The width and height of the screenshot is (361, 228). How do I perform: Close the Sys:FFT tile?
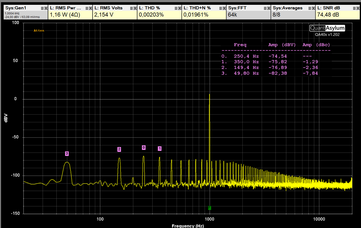coord(269,8)
